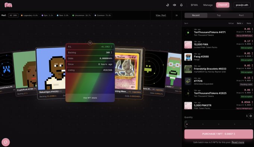The height and width of the screenshot is (147, 254).
Task: Open TenThousandTokens #4171 thumbnail
Action: tap(188, 32)
